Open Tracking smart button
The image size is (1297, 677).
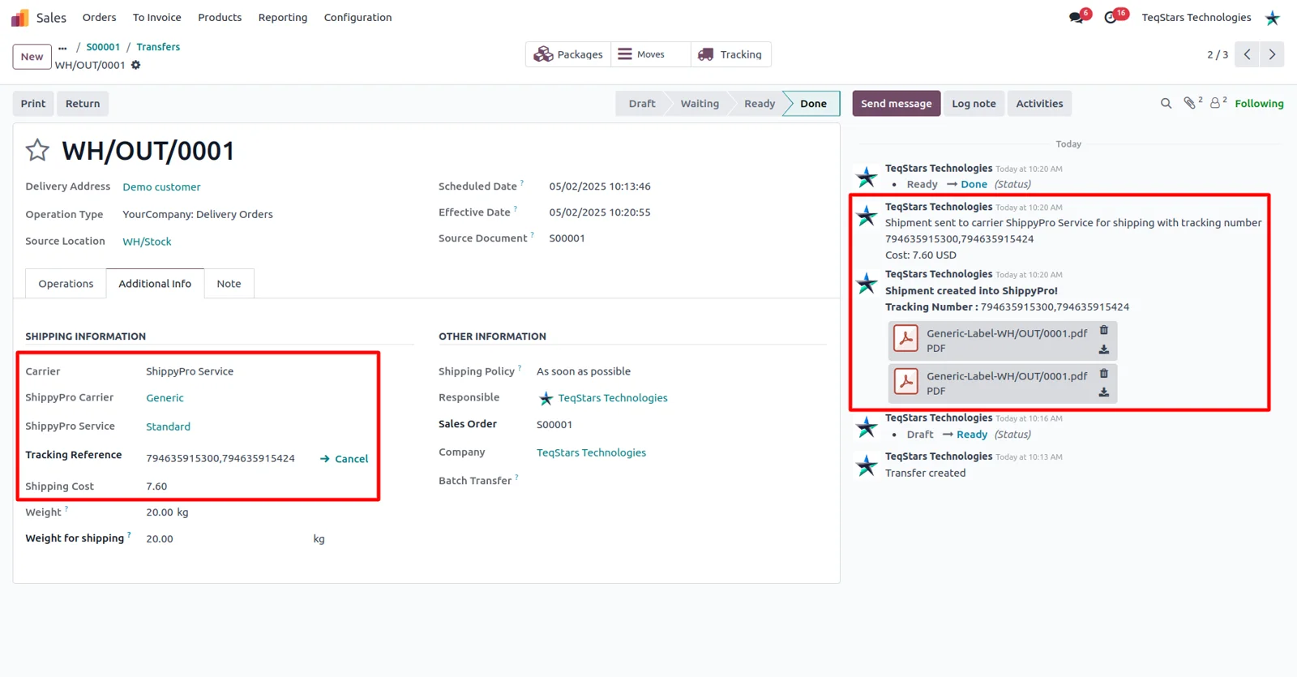730,54
